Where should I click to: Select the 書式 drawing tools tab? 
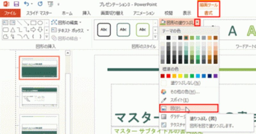click(x=209, y=13)
